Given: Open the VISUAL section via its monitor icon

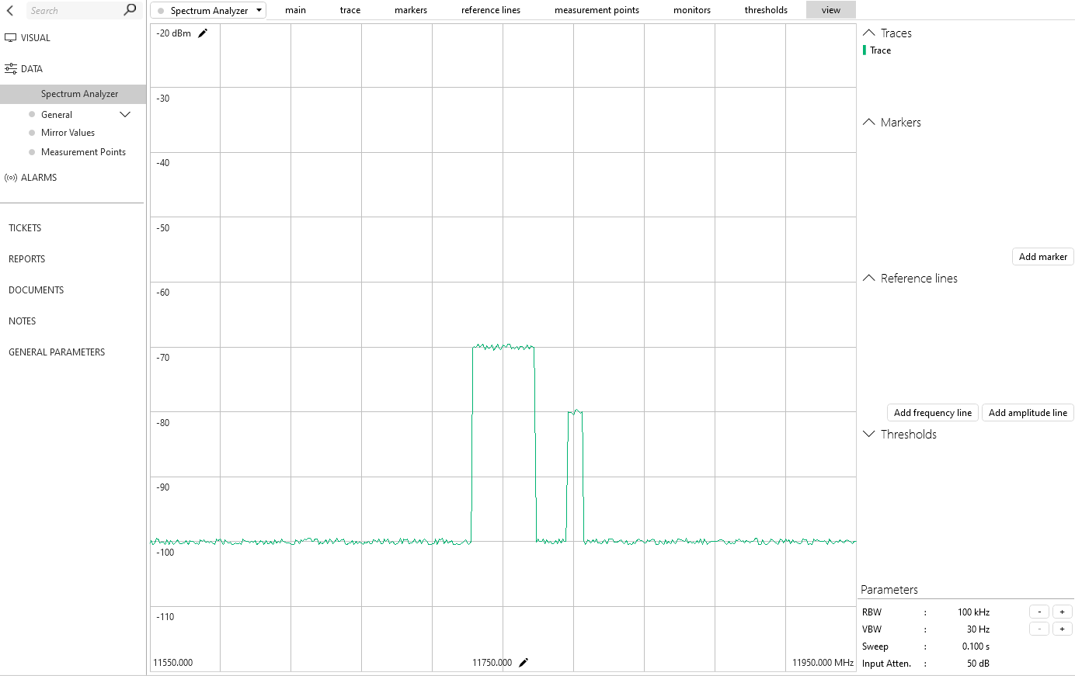Looking at the screenshot, I should [x=11, y=37].
